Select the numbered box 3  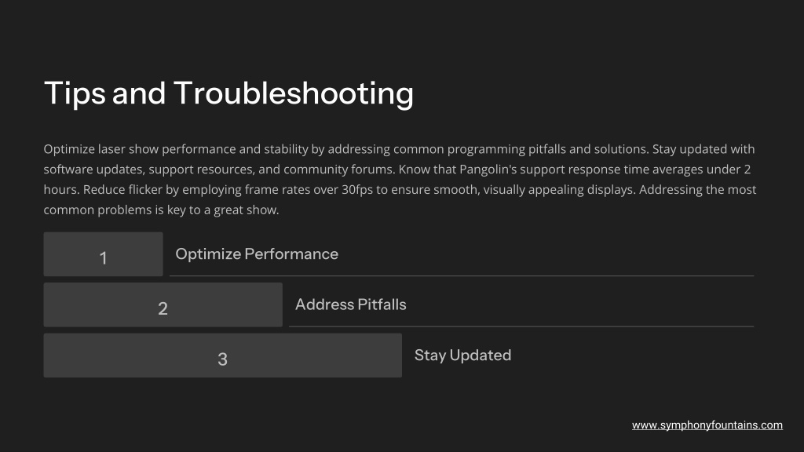(222, 355)
